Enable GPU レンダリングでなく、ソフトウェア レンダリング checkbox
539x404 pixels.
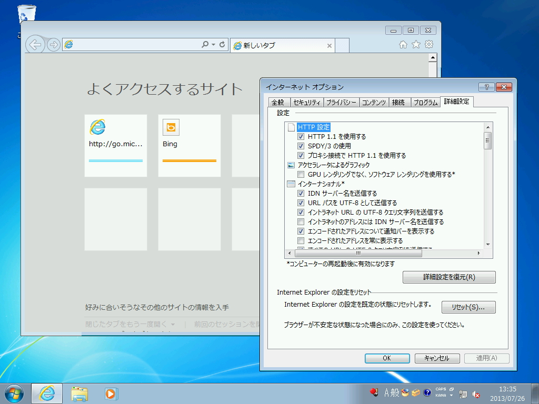tap(302, 174)
